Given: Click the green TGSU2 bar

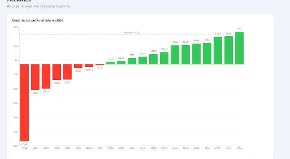Looking at the screenshot, I should [x=164, y=58].
